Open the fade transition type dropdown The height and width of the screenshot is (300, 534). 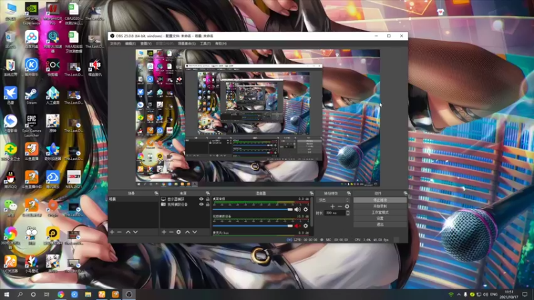tap(333, 200)
